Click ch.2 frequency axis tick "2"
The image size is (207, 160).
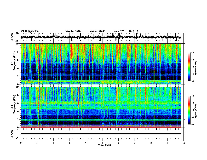[18, 119]
